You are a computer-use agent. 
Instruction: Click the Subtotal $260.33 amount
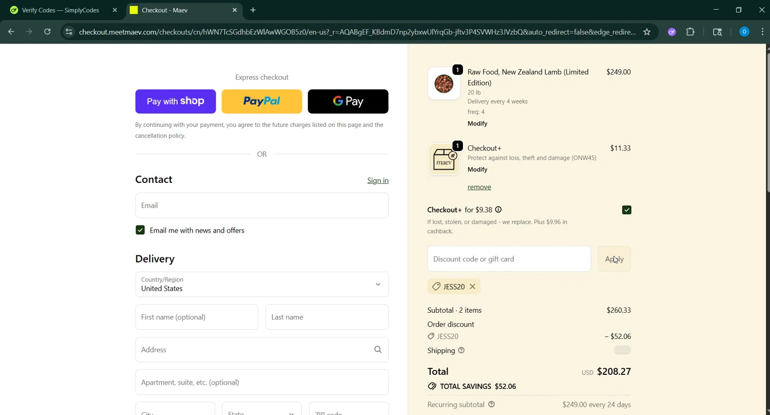[619, 310]
